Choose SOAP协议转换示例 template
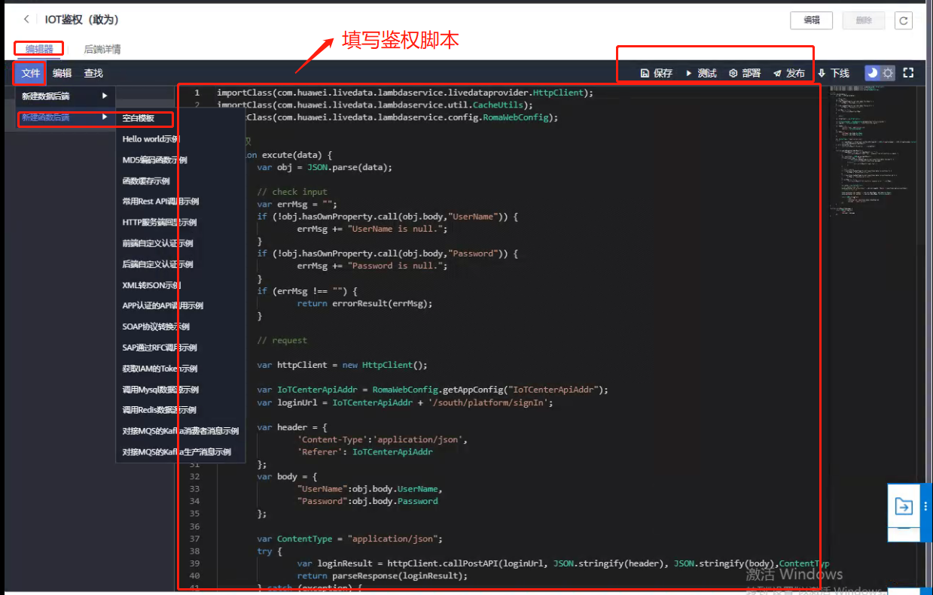The width and height of the screenshot is (933, 595). click(x=156, y=327)
